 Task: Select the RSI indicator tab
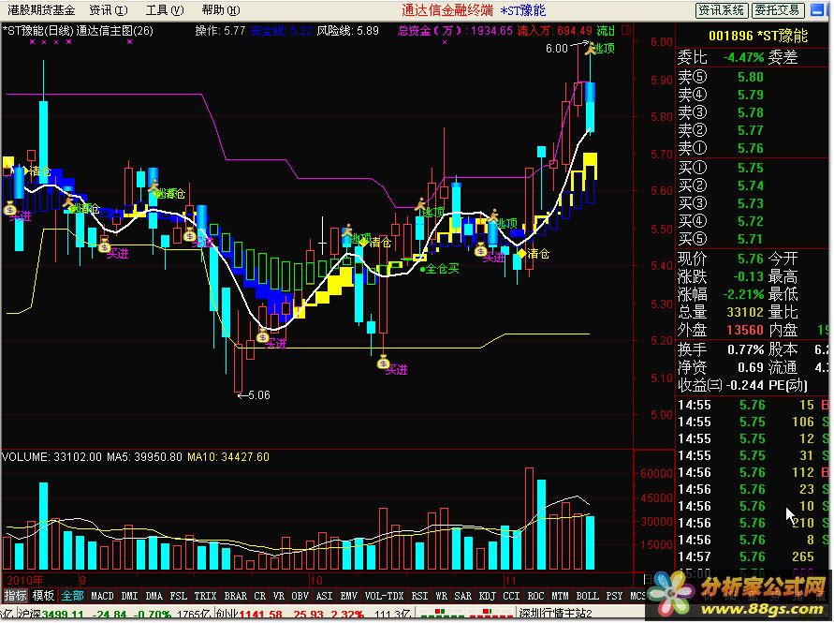tap(419, 596)
